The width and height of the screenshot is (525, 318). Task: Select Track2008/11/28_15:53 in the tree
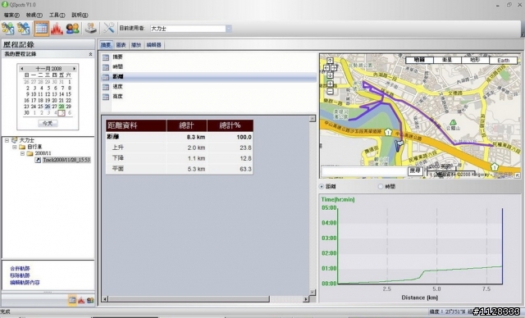66,160
